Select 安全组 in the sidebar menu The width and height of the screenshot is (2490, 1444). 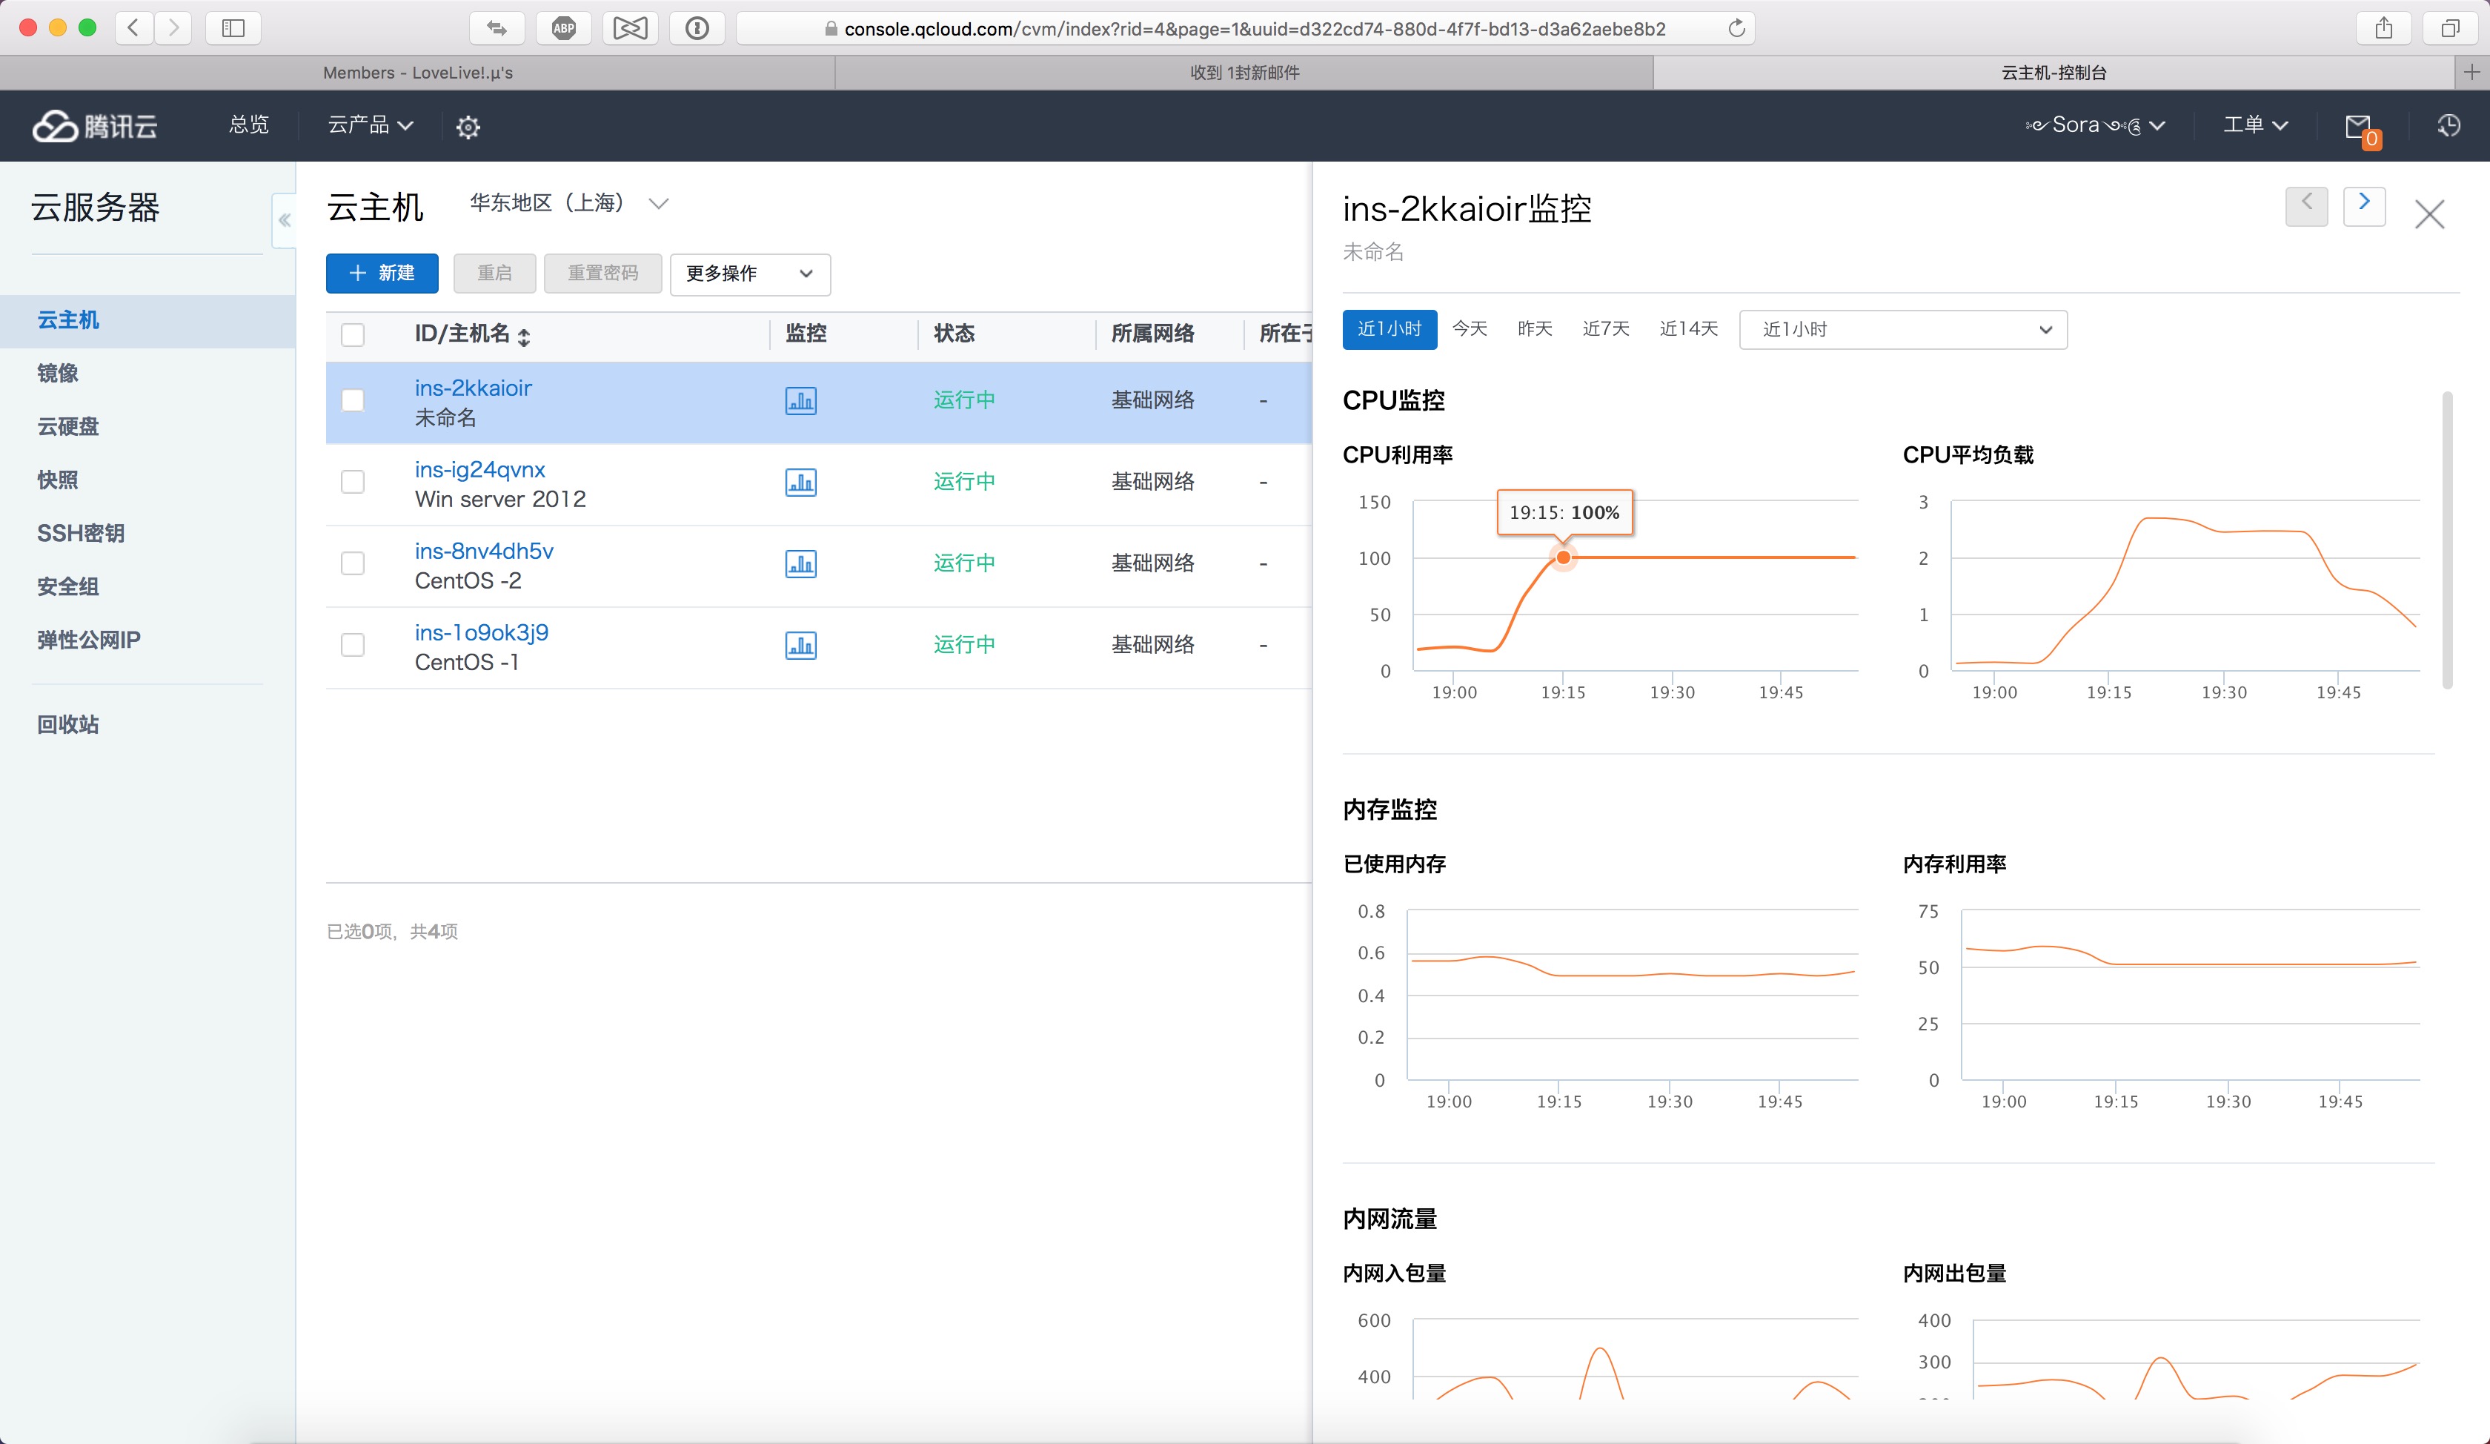tap(68, 586)
